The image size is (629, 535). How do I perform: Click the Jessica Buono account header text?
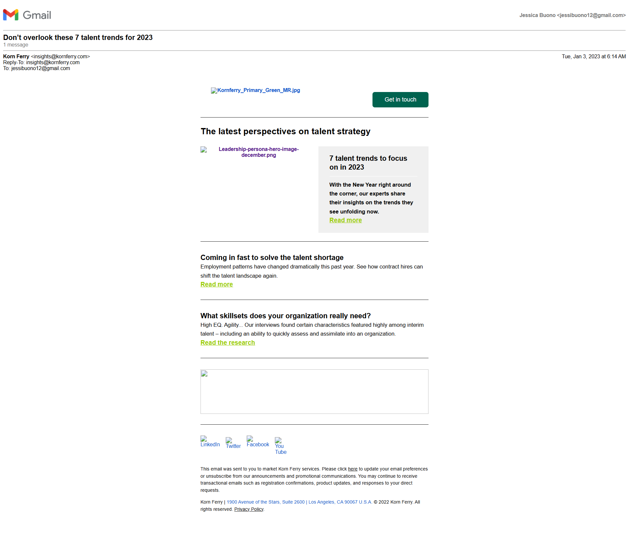(x=572, y=15)
